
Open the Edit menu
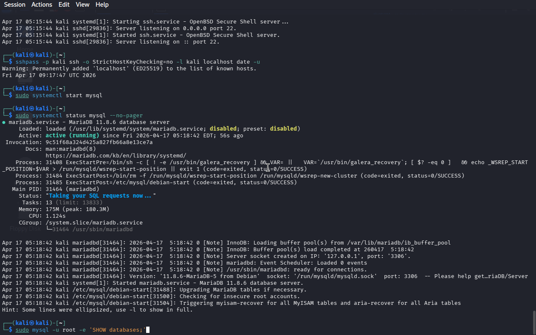[64, 5]
